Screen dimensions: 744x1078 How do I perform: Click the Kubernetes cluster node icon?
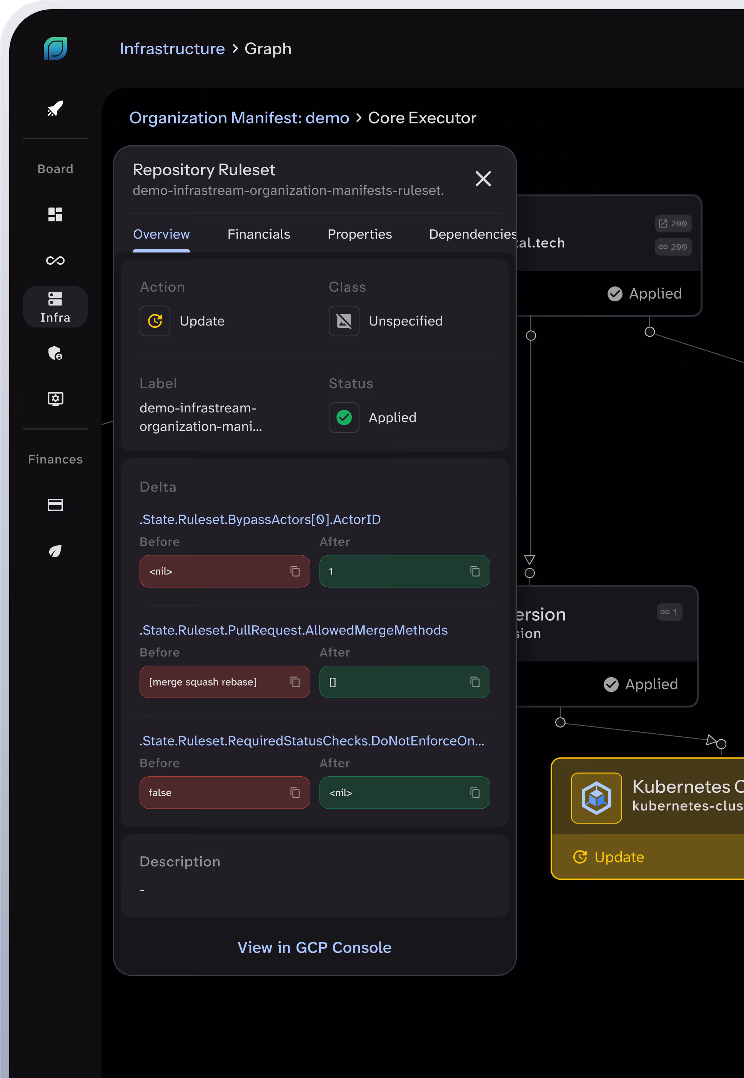click(596, 798)
